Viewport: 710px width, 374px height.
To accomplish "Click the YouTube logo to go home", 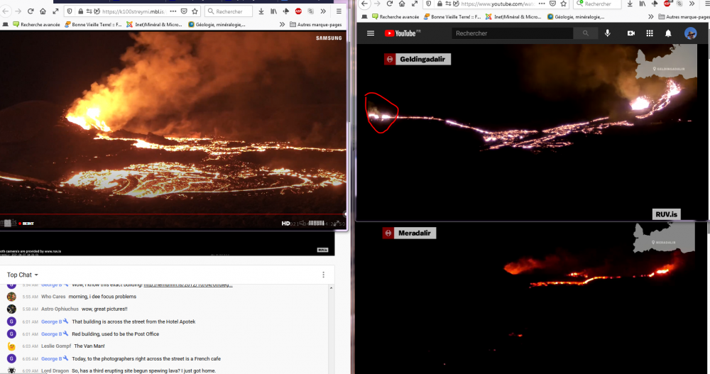I will [x=403, y=33].
